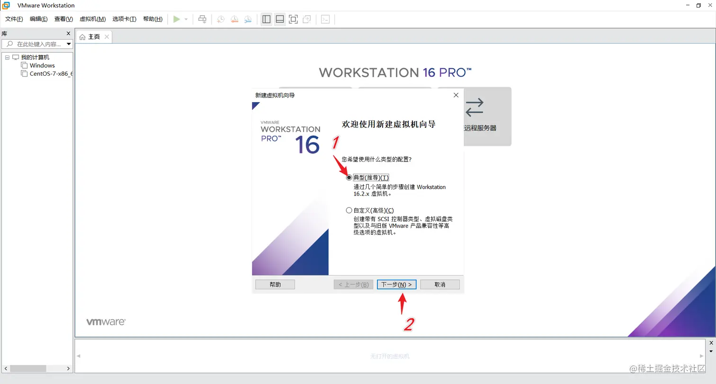The image size is (716, 384).
Task: Click the library scrollbar right arrow
Action: pyautogui.click(x=68, y=368)
